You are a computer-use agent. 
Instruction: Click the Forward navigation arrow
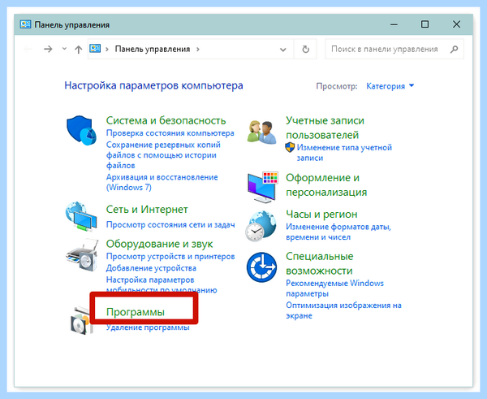pos(48,49)
